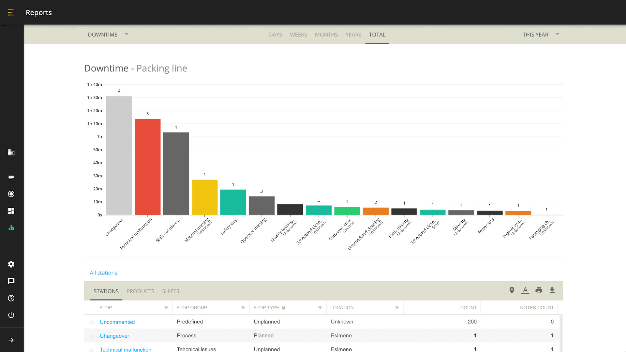Image resolution: width=626 pixels, height=352 pixels.
Task: Open the LOCATION column filter
Action: click(397, 307)
